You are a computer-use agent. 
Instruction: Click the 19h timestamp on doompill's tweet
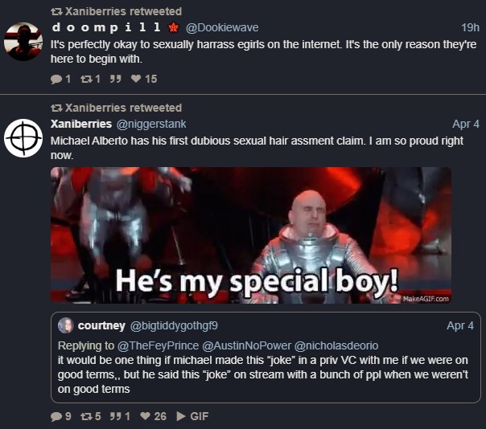point(470,27)
